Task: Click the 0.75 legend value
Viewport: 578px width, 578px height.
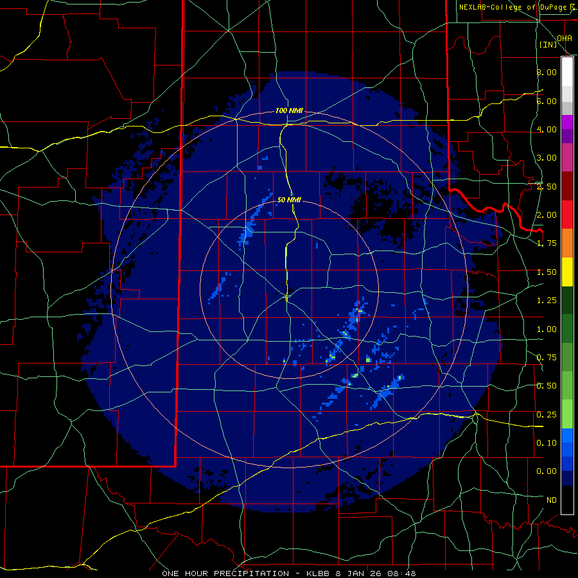Action: click(547, 358)
